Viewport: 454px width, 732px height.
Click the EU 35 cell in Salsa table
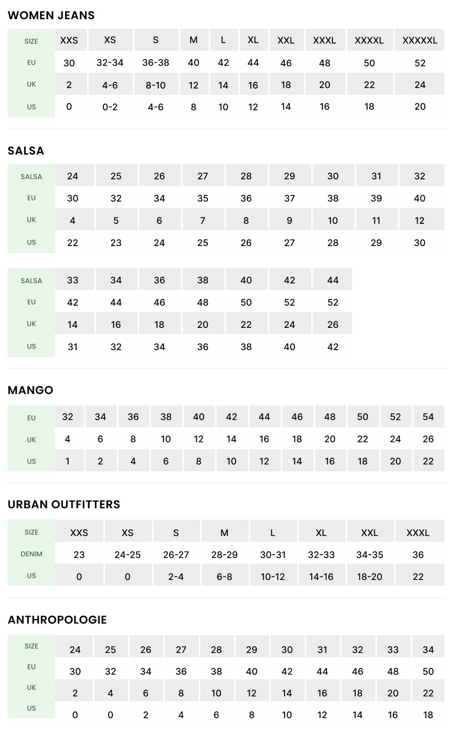(203, 198)
